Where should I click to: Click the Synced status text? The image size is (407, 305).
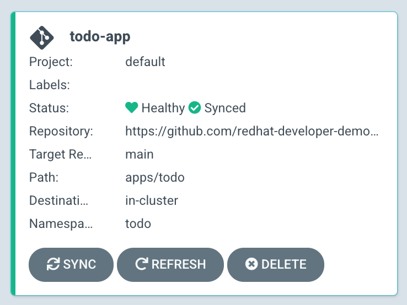pos(225,108)
